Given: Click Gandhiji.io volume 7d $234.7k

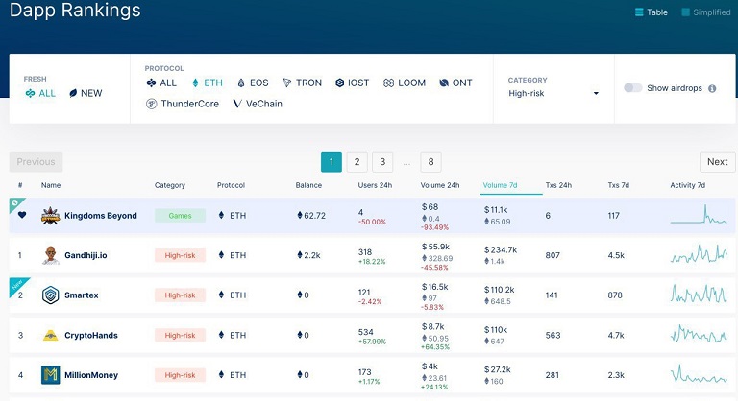Looking at the screenshot, I should (501, 249).
